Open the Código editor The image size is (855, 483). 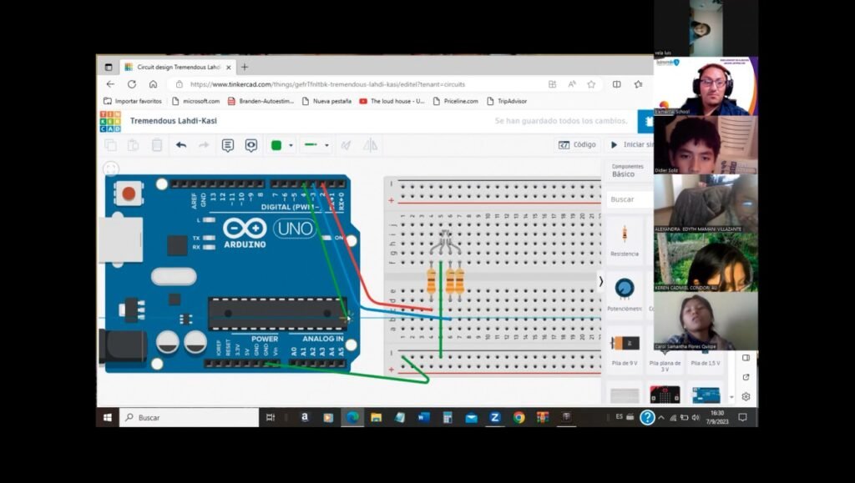577,145
